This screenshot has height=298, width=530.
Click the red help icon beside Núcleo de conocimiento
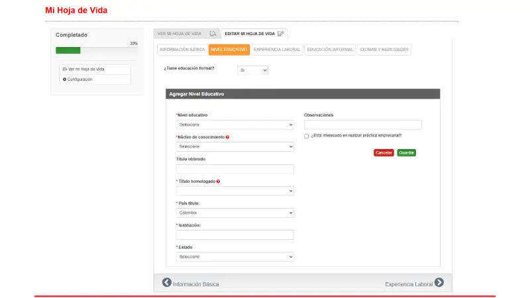pos(228,137)
